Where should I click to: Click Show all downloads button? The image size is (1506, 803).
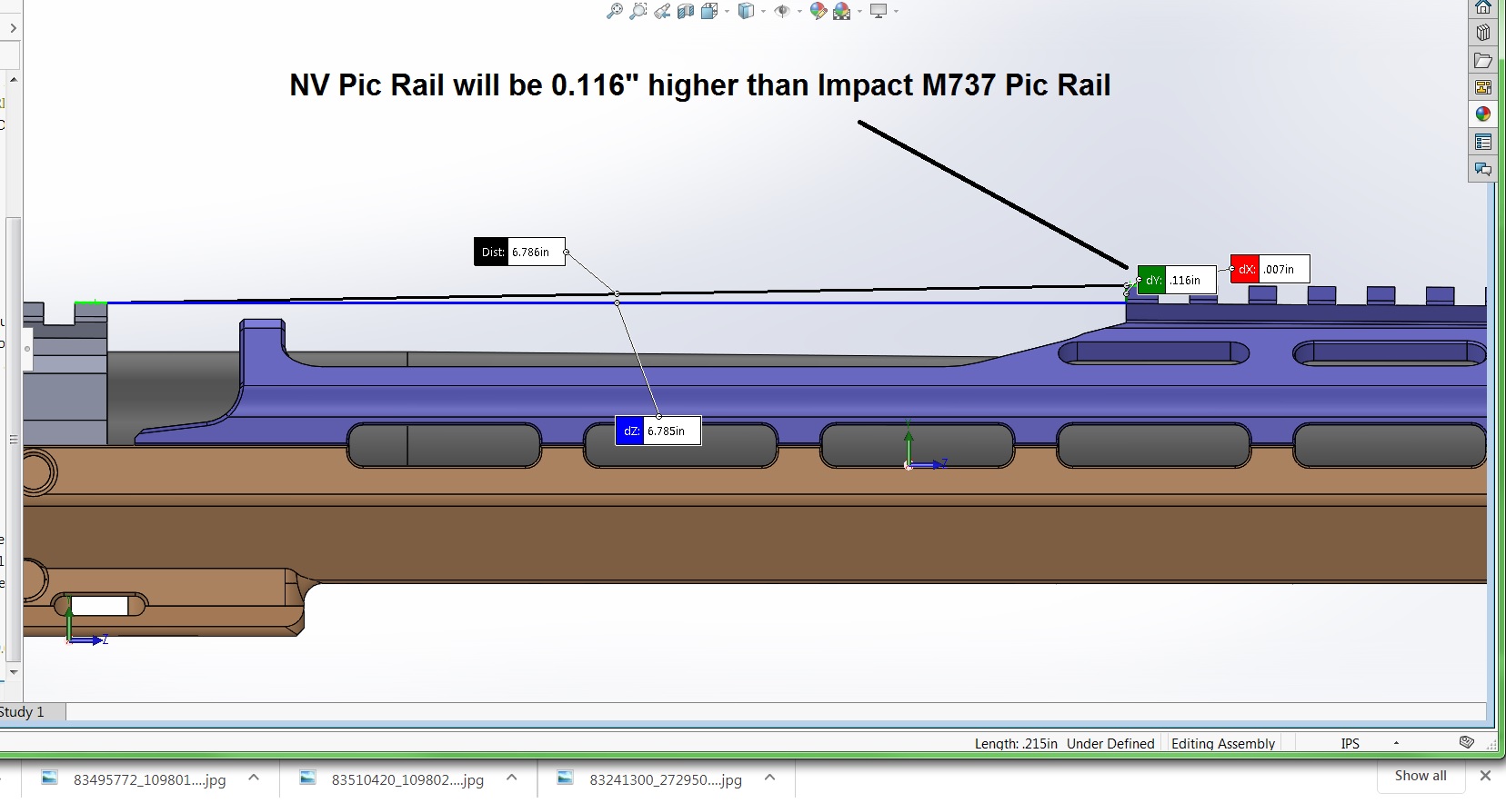point(1421,776)
